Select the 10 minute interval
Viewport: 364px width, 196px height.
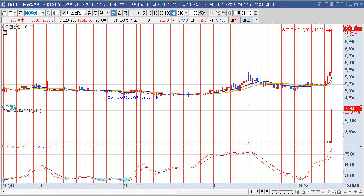(x=150, y=13)
